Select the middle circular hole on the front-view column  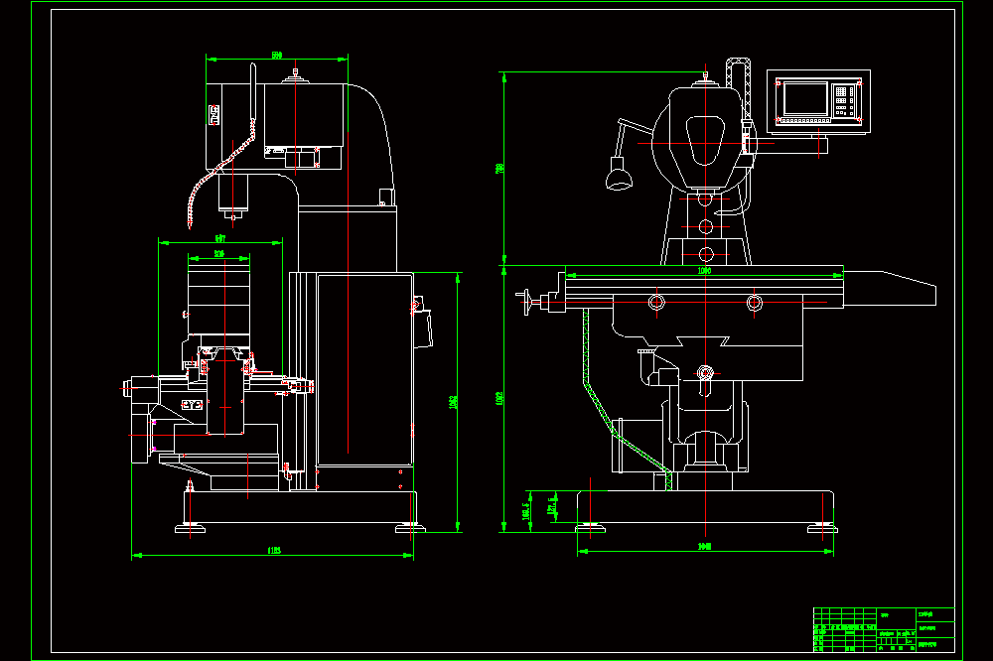point(706,226)
